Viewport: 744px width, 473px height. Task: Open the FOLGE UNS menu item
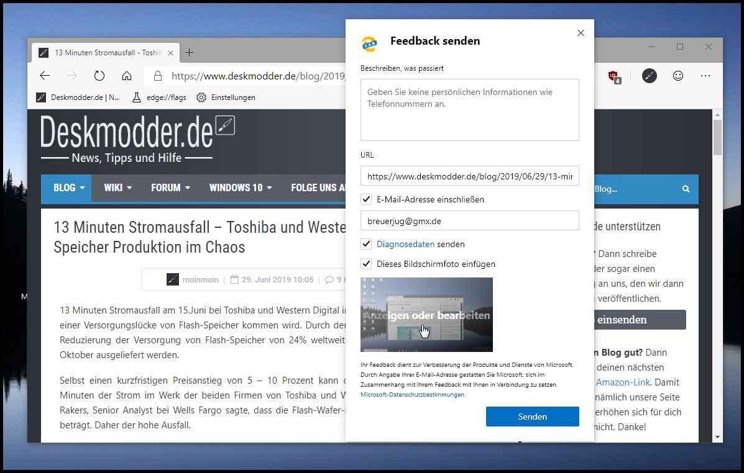coord(318,187)
